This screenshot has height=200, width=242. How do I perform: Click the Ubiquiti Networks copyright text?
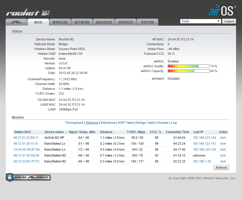pos(202,178)
